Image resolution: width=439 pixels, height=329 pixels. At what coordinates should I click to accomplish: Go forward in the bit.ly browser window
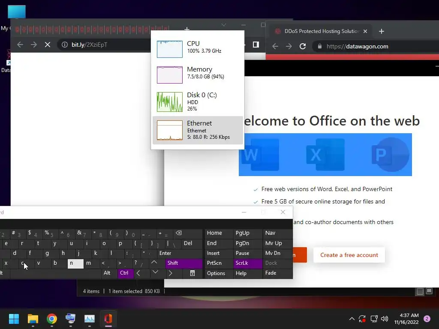(34, 45)
